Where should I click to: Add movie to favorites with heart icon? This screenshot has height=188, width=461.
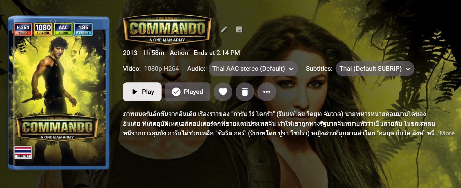pos(223,92)
